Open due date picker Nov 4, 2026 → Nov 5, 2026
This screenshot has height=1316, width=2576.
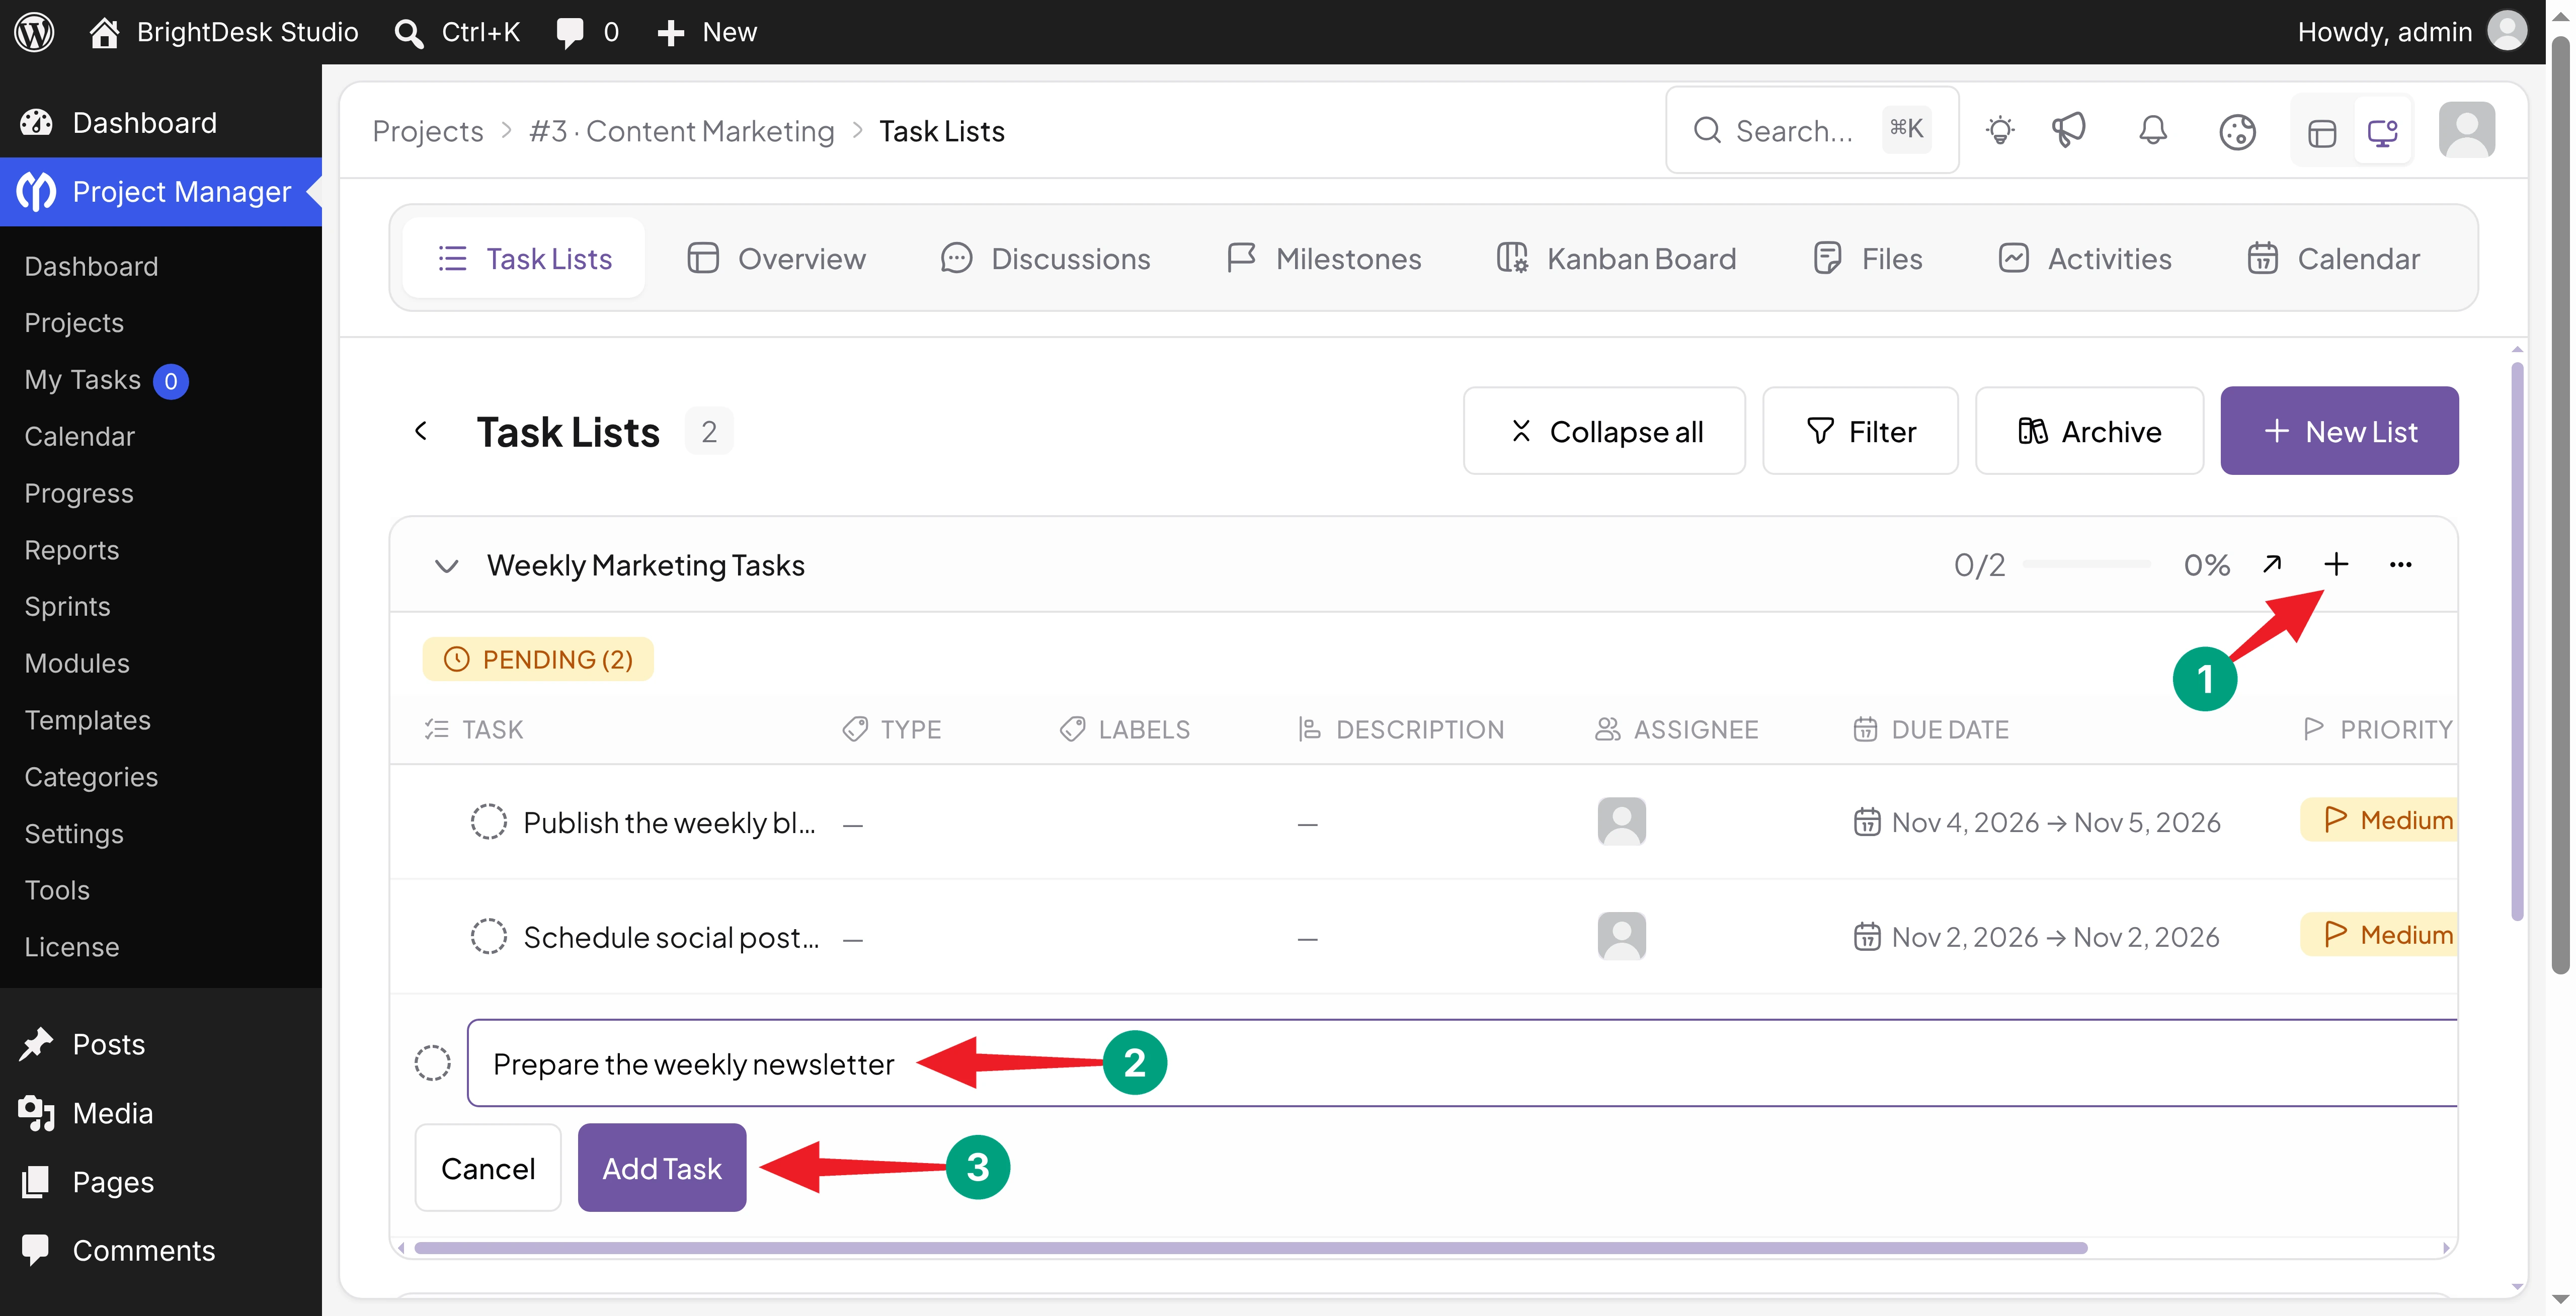pyautogui.click(x=2036, y=822)
